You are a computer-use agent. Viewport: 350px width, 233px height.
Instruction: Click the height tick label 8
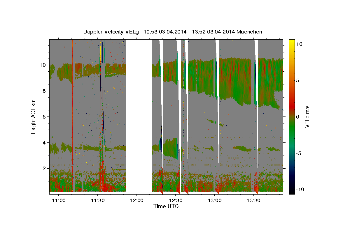click(45, 91)
